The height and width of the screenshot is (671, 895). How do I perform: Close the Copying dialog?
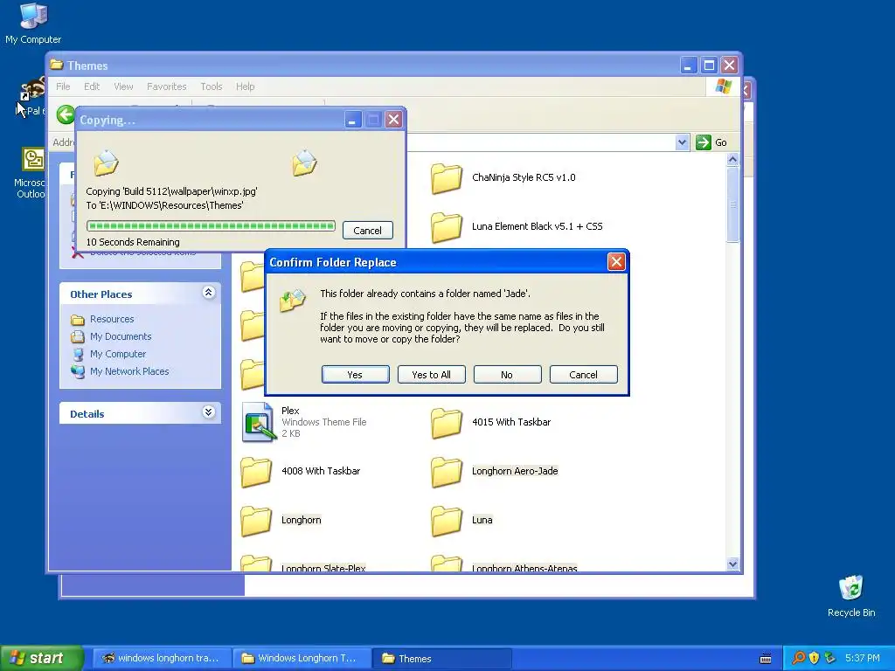click(x=393, y=120)
